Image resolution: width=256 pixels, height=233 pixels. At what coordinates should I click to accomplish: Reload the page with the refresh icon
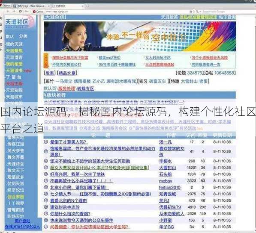tap(20, 11)
